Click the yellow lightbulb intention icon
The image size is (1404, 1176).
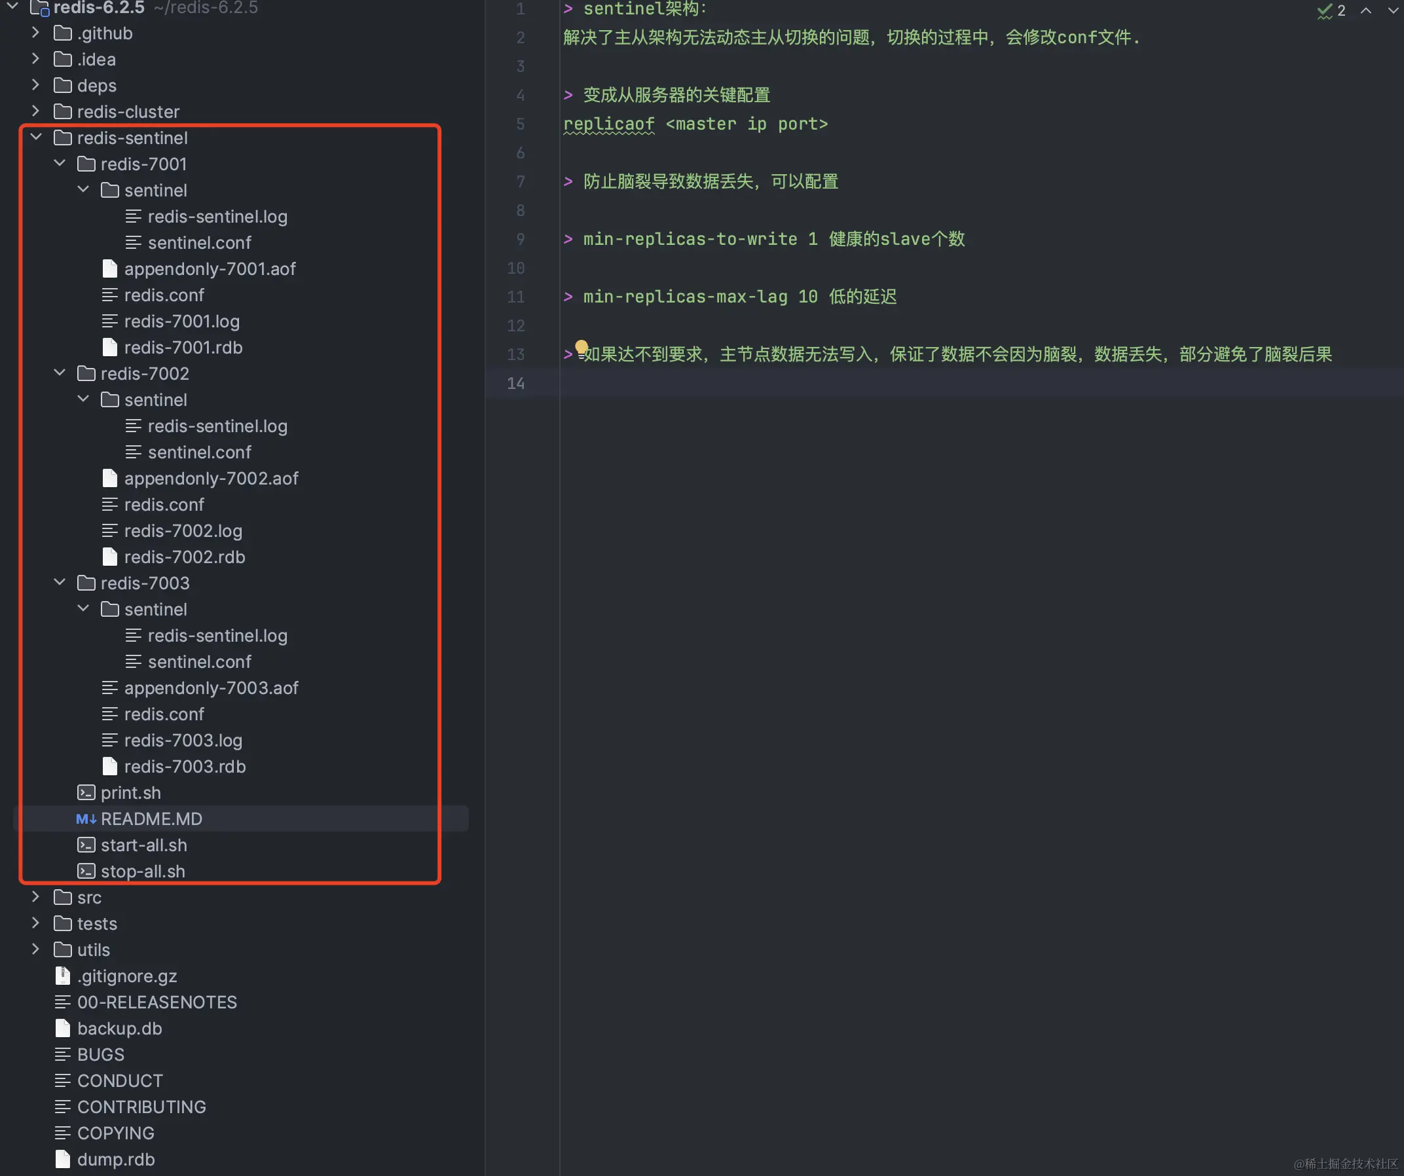(x=581, y=346)
